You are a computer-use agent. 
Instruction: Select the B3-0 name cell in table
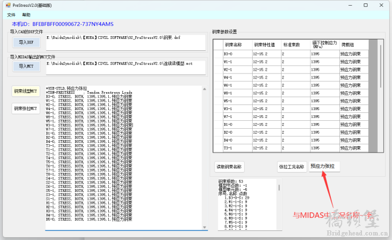click(x=237, y=54)
